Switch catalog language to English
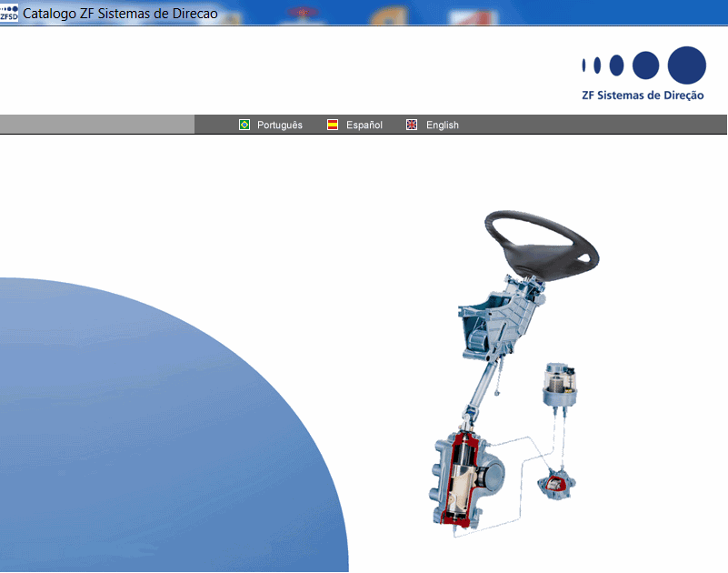This screenshot has width=728, height=573. [443, 125]
